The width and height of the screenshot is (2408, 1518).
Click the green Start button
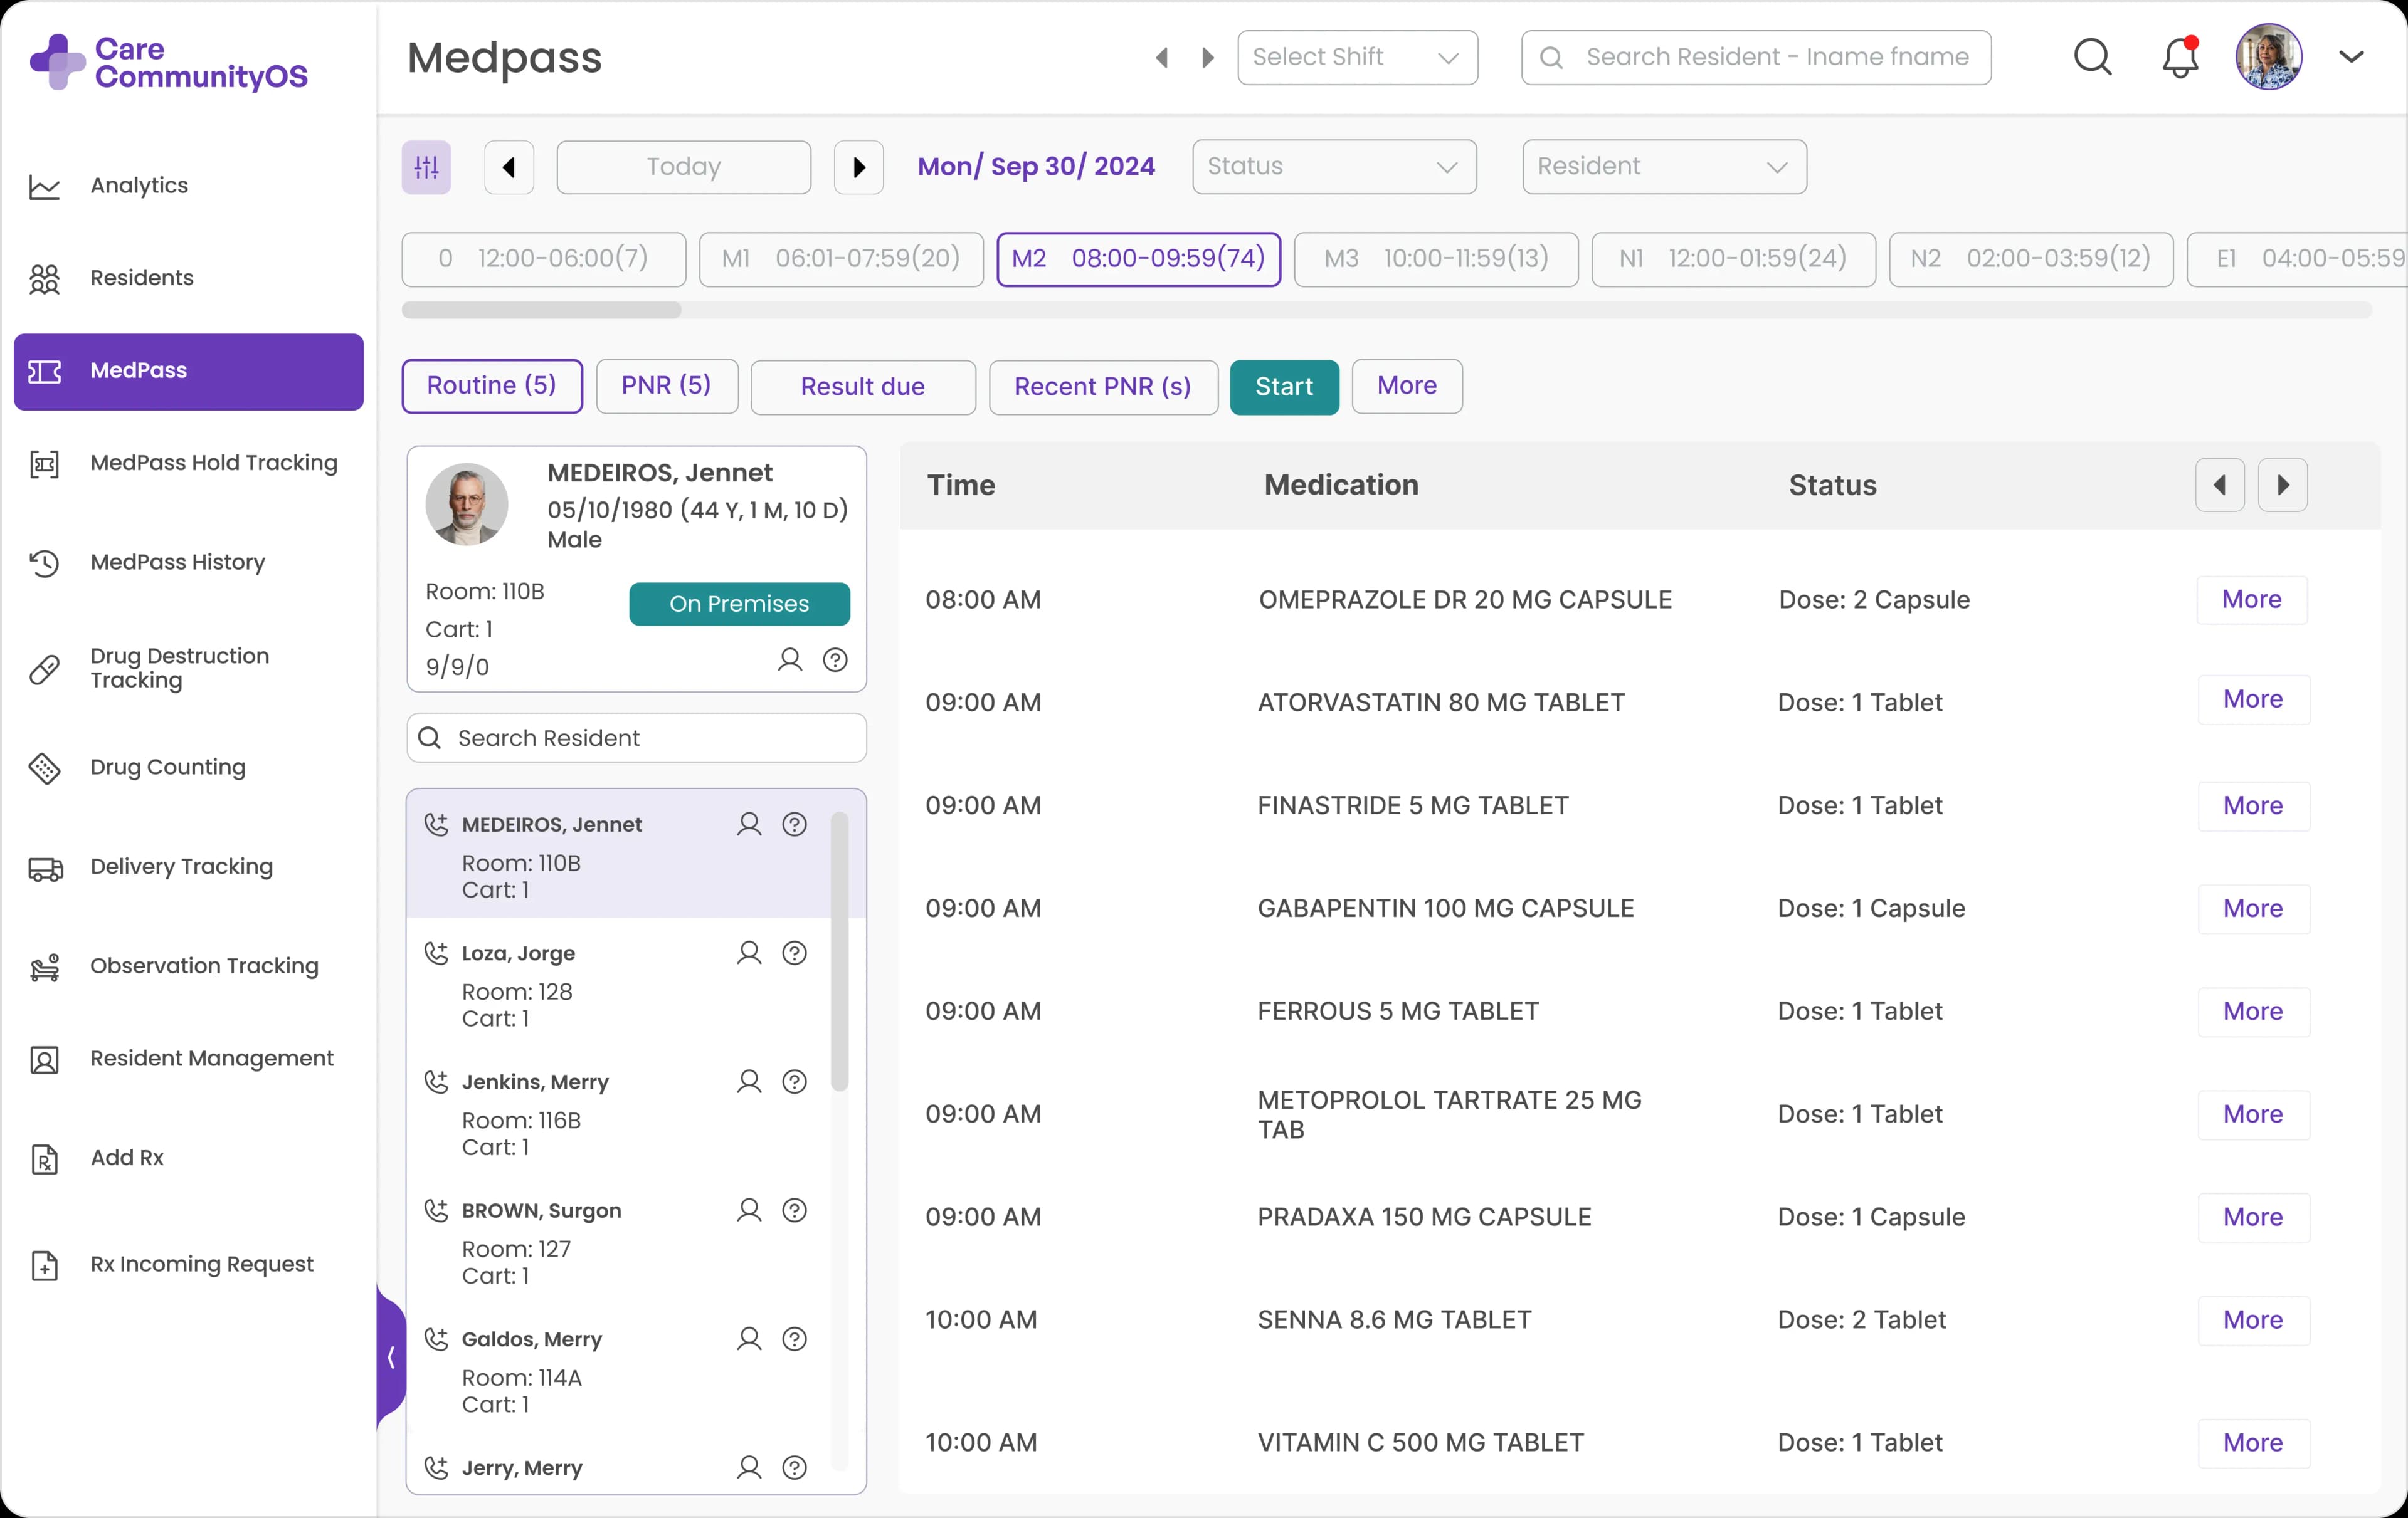[1284, 387]
